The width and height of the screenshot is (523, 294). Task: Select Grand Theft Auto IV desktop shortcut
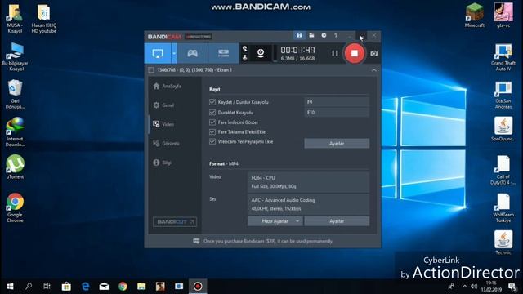503,57
